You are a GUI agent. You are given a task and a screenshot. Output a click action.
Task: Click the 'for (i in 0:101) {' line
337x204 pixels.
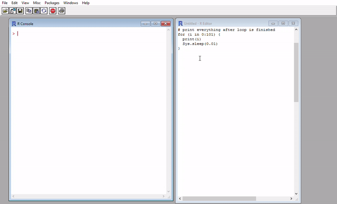(199, 35)
